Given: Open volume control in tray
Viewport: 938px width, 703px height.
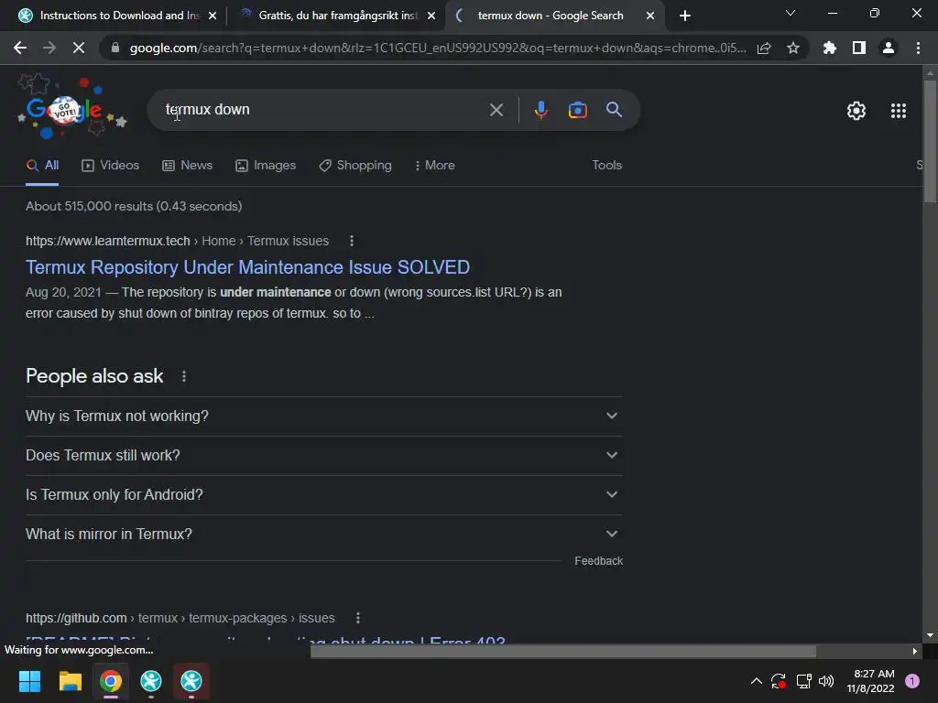Looking at the screenshot, I should coord(826,681).
